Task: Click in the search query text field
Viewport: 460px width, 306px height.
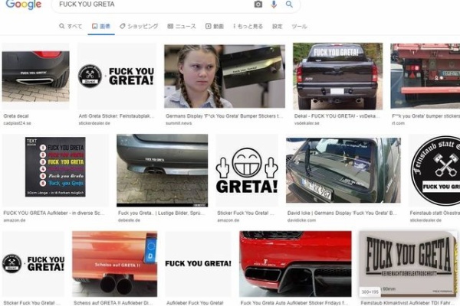Action: (x=153, y=5)
